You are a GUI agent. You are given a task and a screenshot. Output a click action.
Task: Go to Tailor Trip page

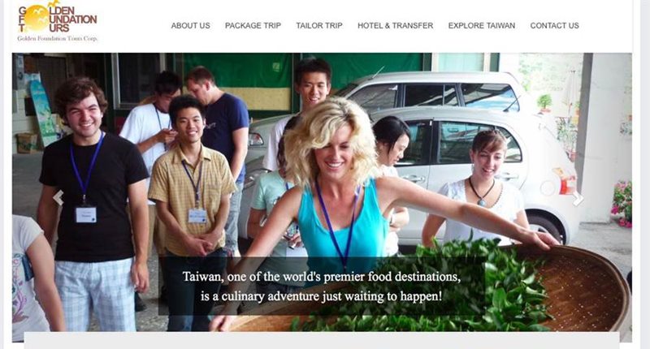tap(319, 26)
